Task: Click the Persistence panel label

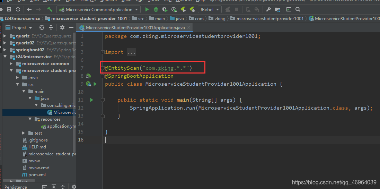Action: tap(16, 187)
